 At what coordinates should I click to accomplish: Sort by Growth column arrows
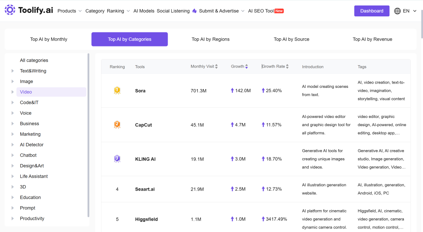(247, 66)
